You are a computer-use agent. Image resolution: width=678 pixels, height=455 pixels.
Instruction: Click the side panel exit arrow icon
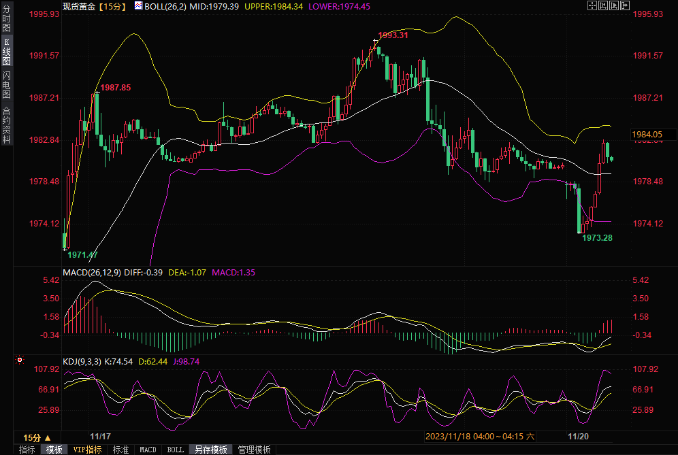(626, 5)
